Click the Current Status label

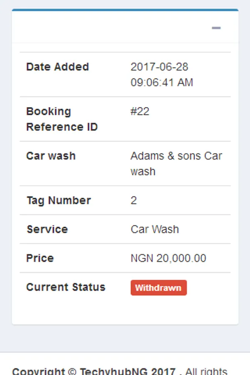[65, 287]
